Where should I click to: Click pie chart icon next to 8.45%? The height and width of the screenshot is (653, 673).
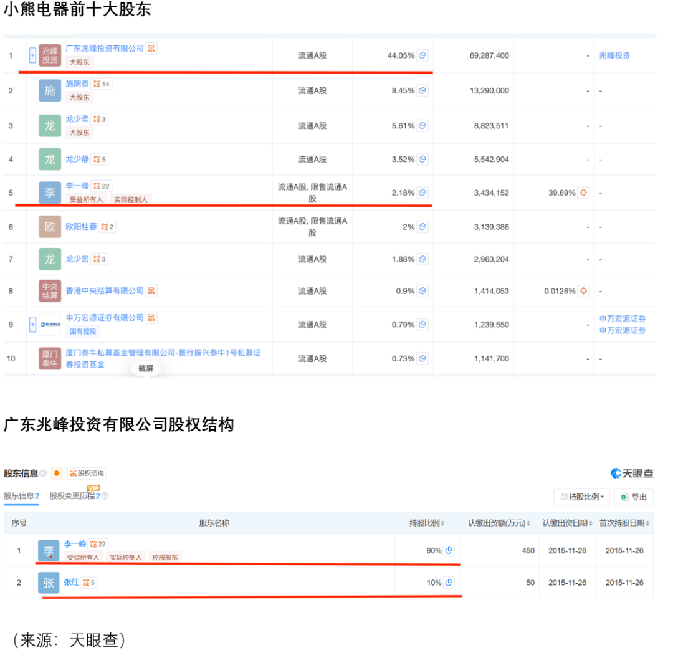[x=422, y=90]
